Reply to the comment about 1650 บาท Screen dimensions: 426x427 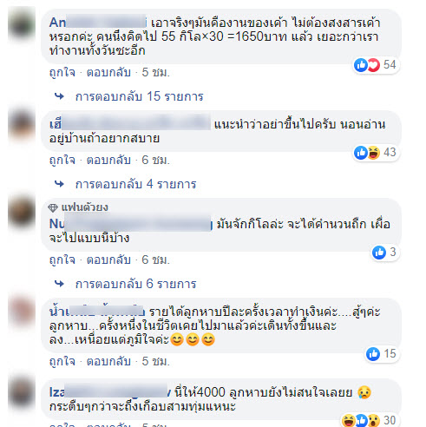click(x=108, y=72)
